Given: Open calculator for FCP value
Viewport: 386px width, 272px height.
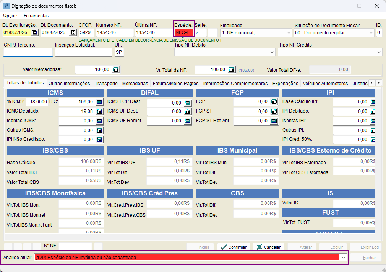Looking at the screenshot, I should (x=274, y=101).
